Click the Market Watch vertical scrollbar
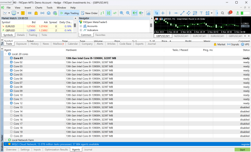Image resolution: width=251 pixels, height=152 pixels. [75, 25]
